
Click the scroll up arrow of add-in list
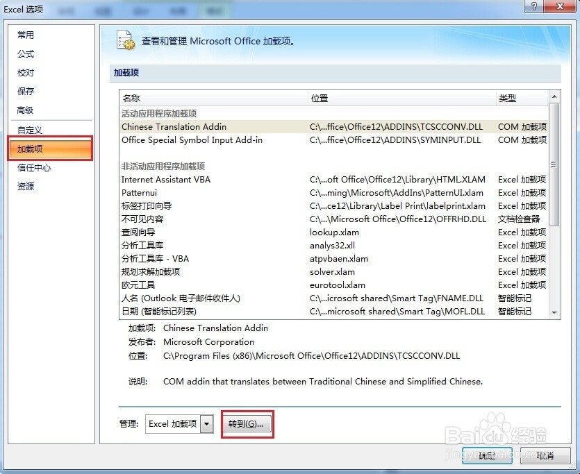tap(554, 96)
